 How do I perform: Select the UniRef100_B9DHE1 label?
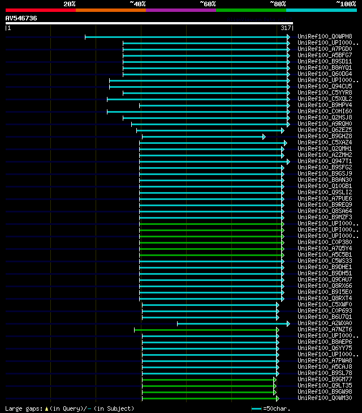[325, 267]
